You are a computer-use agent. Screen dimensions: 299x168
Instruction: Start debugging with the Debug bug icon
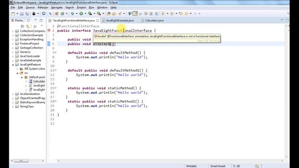72,14
